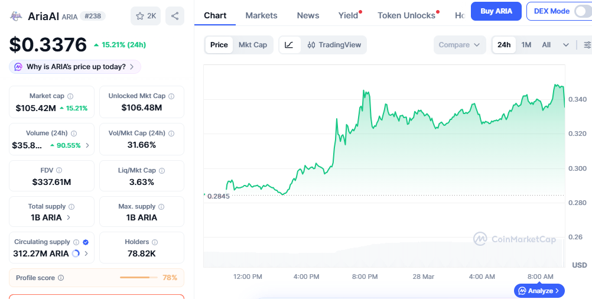Click Total supply info icon
Image resolution: width=592 pixels, height=299 pixels.
pyautogui.click(x=71, y=206)
